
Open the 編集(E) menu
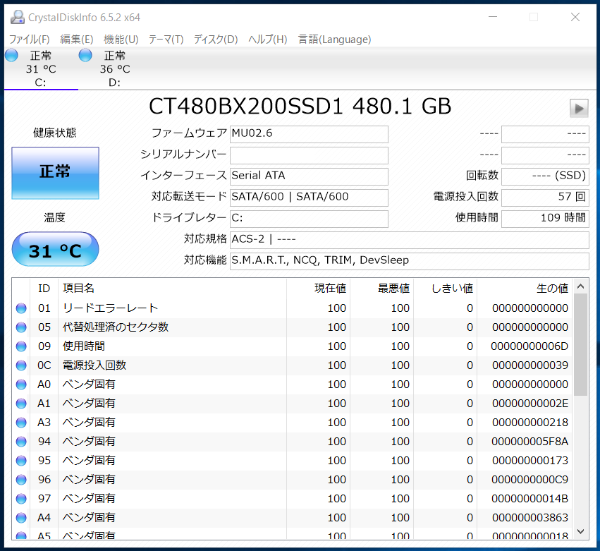click(x=77, y=40)
